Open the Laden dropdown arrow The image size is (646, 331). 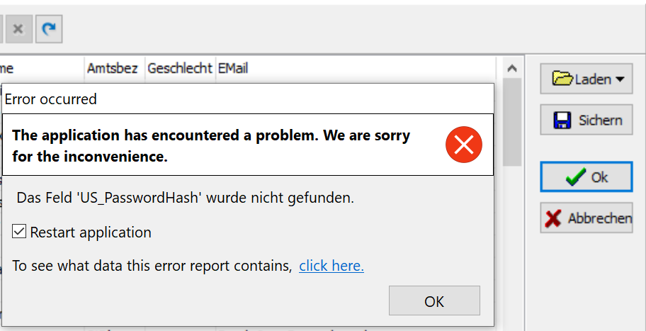(620, 79)
